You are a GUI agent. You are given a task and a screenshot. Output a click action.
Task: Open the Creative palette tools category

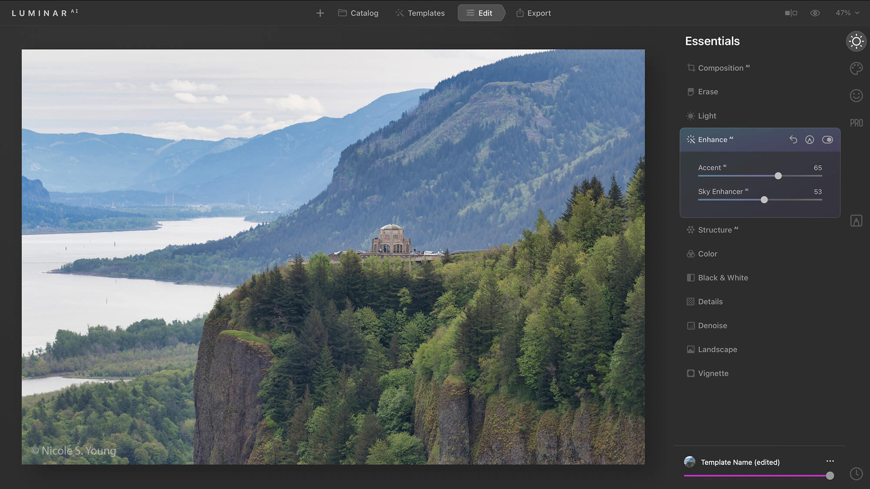pyautogui.click(x=856, y=68)
